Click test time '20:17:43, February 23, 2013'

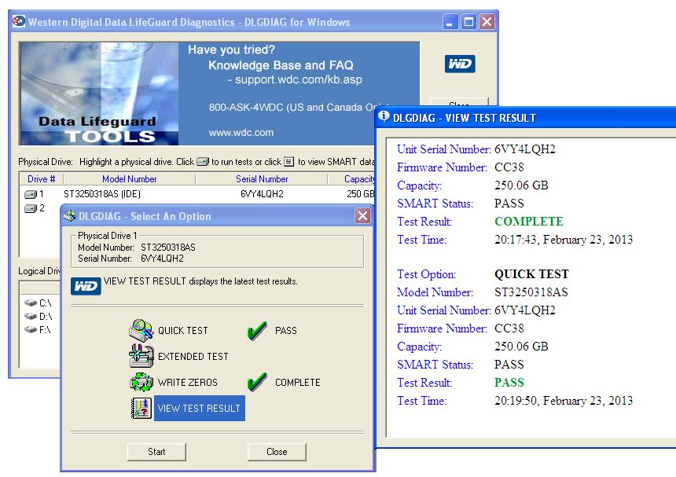pos(564,240)
